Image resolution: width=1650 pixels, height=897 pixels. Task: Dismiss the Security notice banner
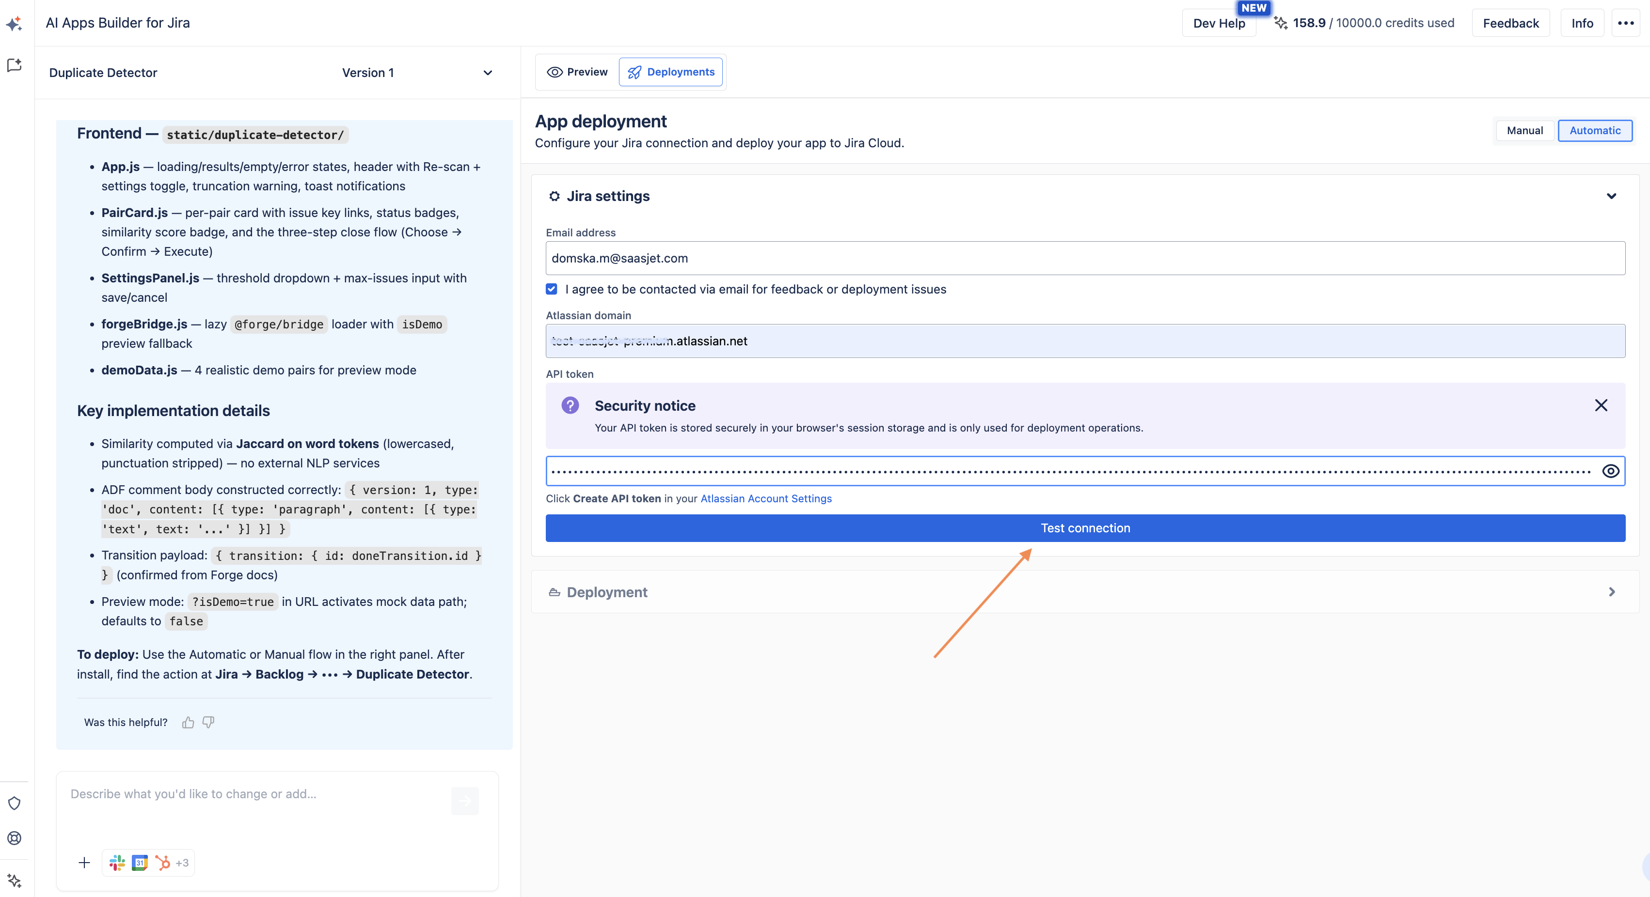[x=1601, y=405]
